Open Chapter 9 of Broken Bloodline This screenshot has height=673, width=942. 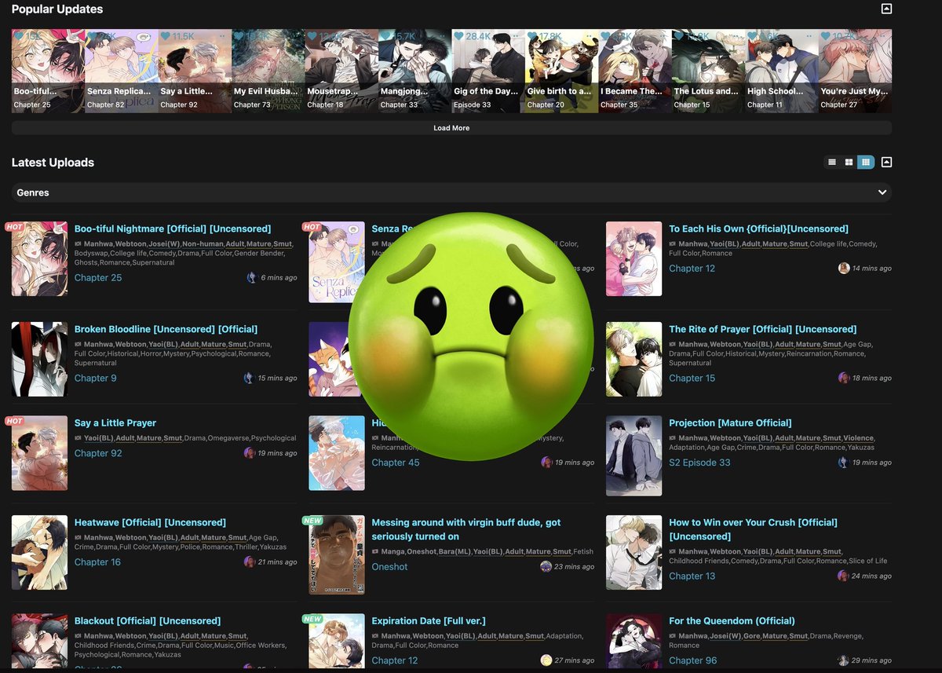pos(96,378)
